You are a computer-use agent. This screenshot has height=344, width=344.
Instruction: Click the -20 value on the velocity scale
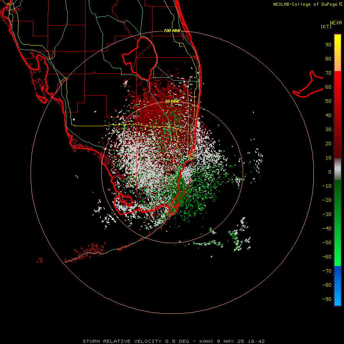[327, 200]
